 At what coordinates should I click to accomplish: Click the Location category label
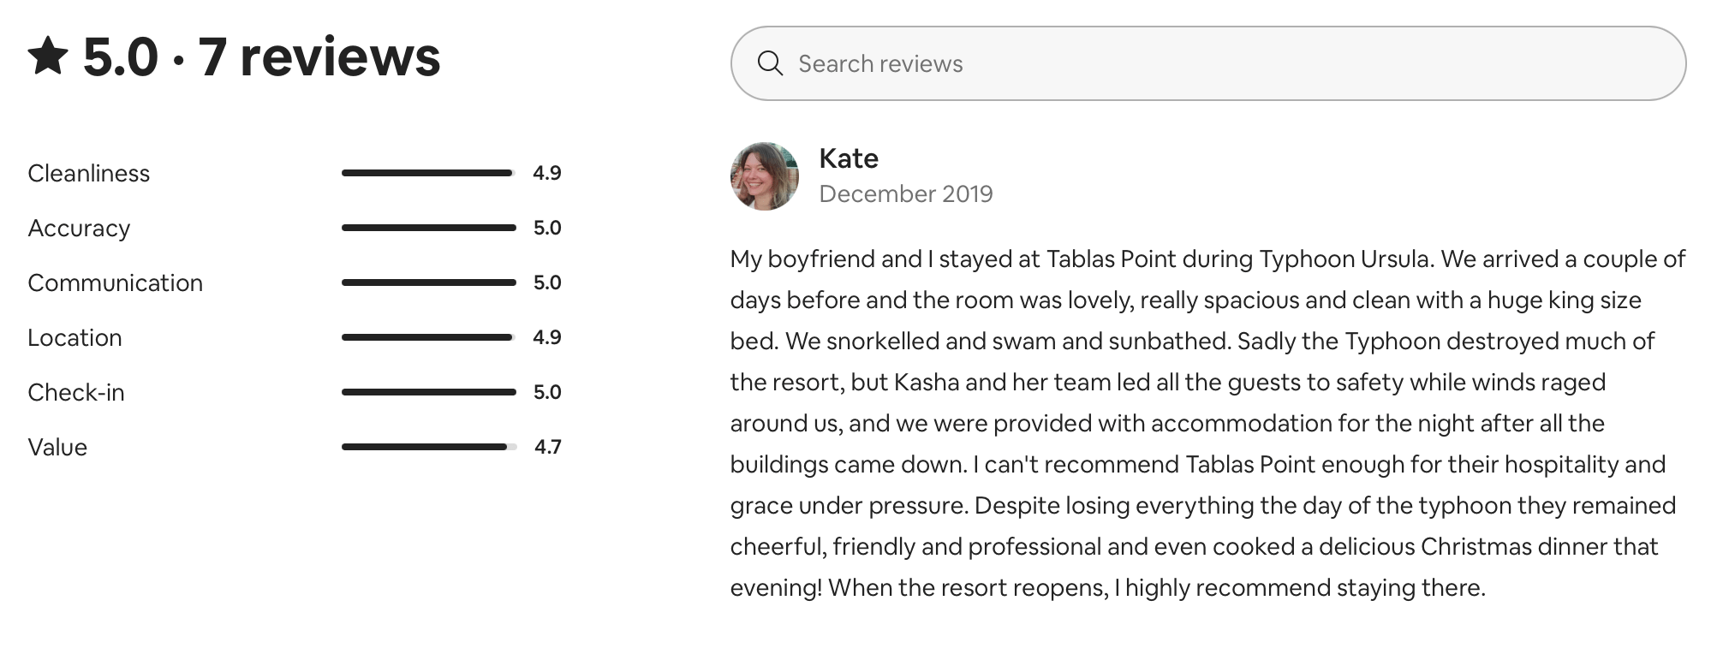75,337
